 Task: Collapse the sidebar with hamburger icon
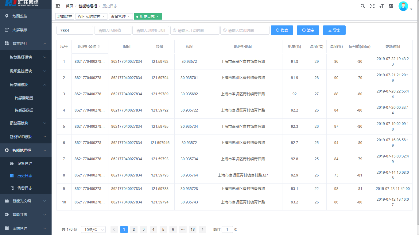click(58, 6)
